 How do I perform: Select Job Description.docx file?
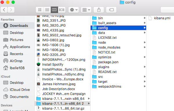click(x=62, y=89)
